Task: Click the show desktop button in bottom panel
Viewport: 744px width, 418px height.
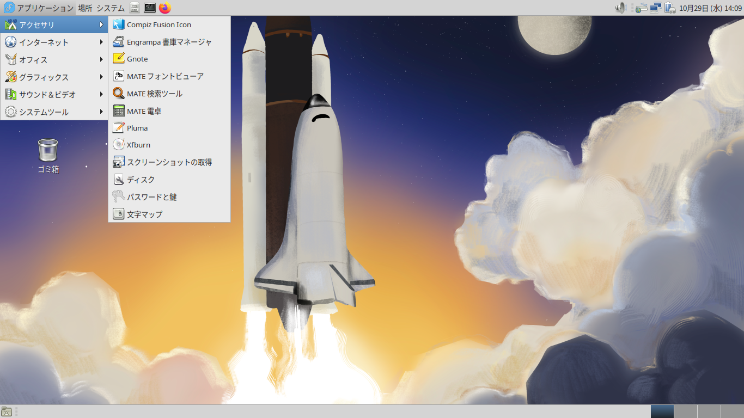Action: click(x=7, y=411)
